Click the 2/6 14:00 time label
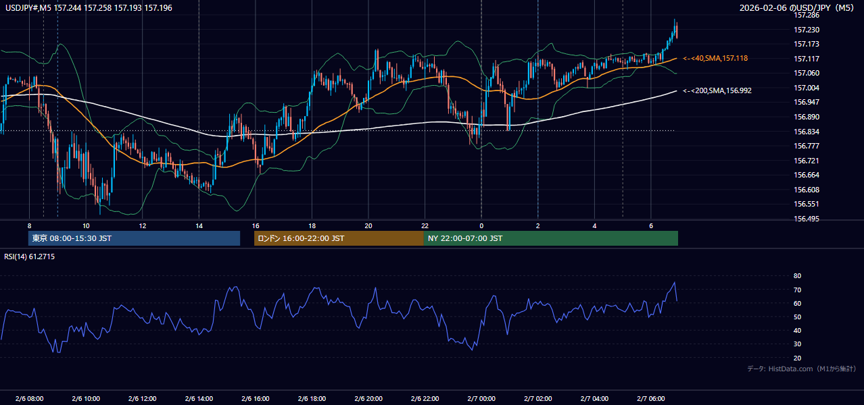Image resolution: width=864 pixels, height=405 pixels. (x=199, y=398)
